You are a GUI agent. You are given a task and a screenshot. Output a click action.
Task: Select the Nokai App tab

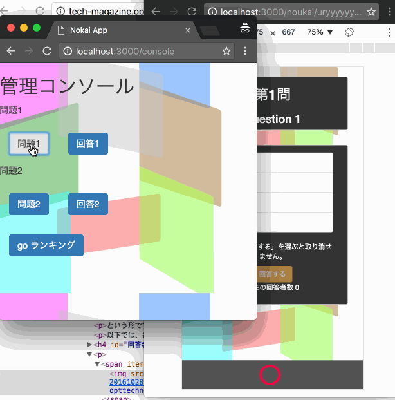coord(122,30)
